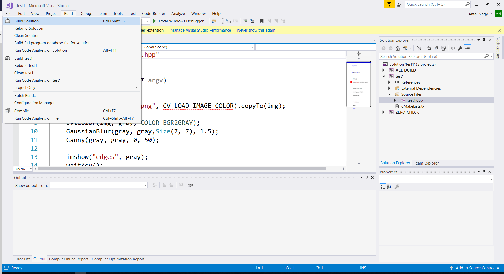Click the View Code icon in Solution Explorer
Screen dimensions: 504x274
[x=453, y=48]
